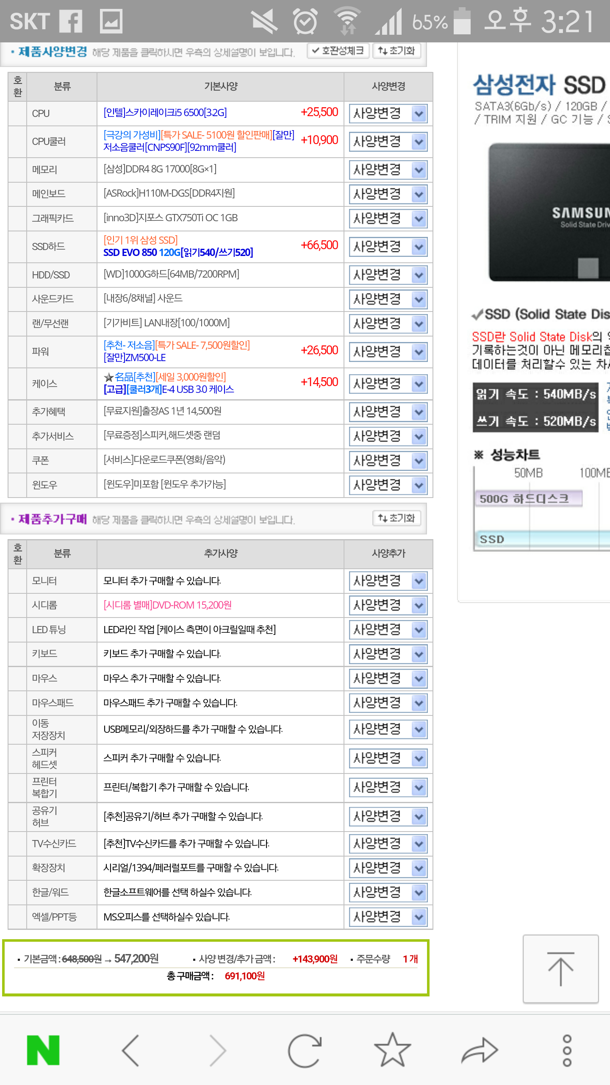The image size is (610, 1085).
Task: Click the SSD EVO 850 120G link
Action: 178,252
